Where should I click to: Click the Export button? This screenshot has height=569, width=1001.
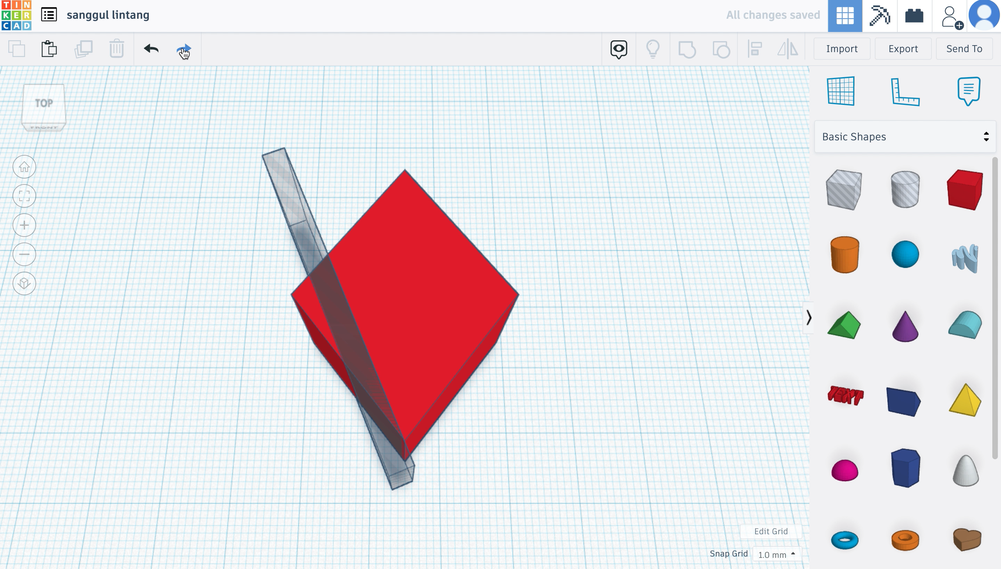903,48
